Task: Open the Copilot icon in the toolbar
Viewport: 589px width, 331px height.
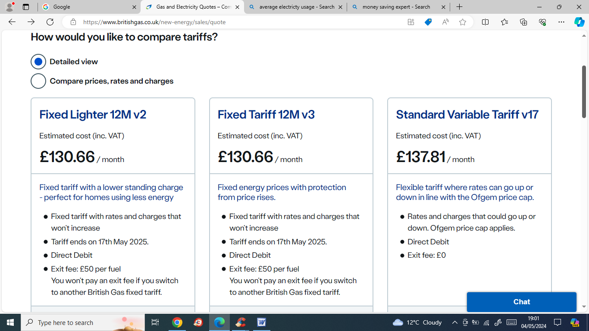Action: point(579,22)
